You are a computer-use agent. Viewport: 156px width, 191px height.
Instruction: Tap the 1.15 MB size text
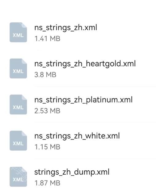47,147
